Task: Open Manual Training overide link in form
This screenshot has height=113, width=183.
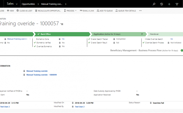Action: [x=37, y=71]
